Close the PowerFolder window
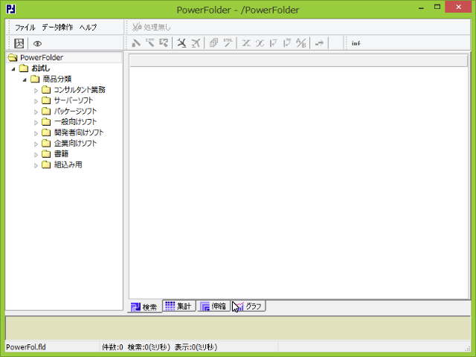The height and width of the screenshot is (357, 476). [458, 7]
